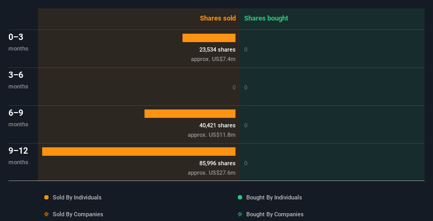Viewport: 433px width, 221px height.
Task: Toggle the Bought By Individuals legend label
Action: click(x=274, y=197)
